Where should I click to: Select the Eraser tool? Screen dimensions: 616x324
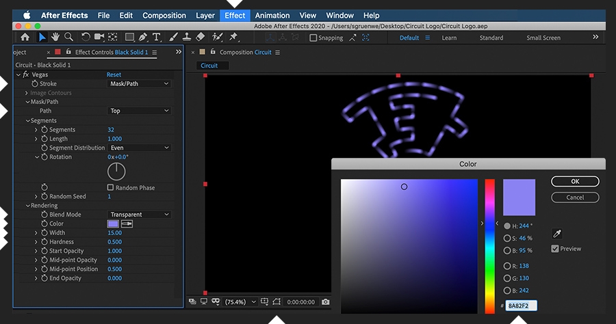click(x=201, y=37)
